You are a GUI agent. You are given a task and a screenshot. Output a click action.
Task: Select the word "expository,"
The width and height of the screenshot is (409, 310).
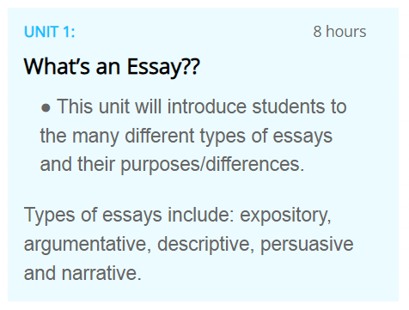point(285,216)
